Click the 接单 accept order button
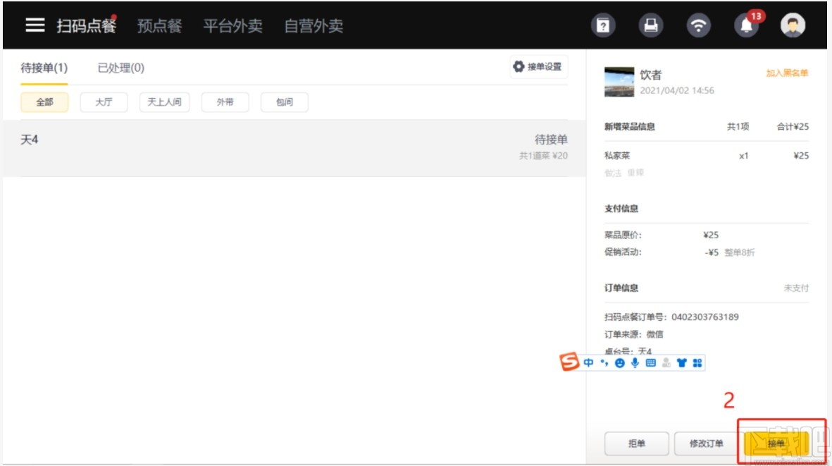Image resolution: width=832 pixels, height=466 pixels. click(x=778, y=443)
